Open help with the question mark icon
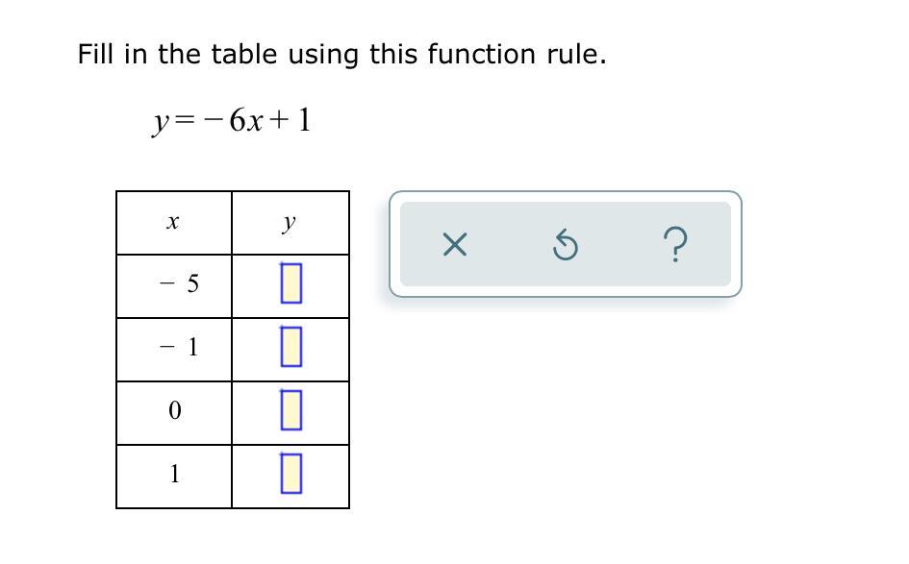Viewport: 909px width, 564px height. 675,244
